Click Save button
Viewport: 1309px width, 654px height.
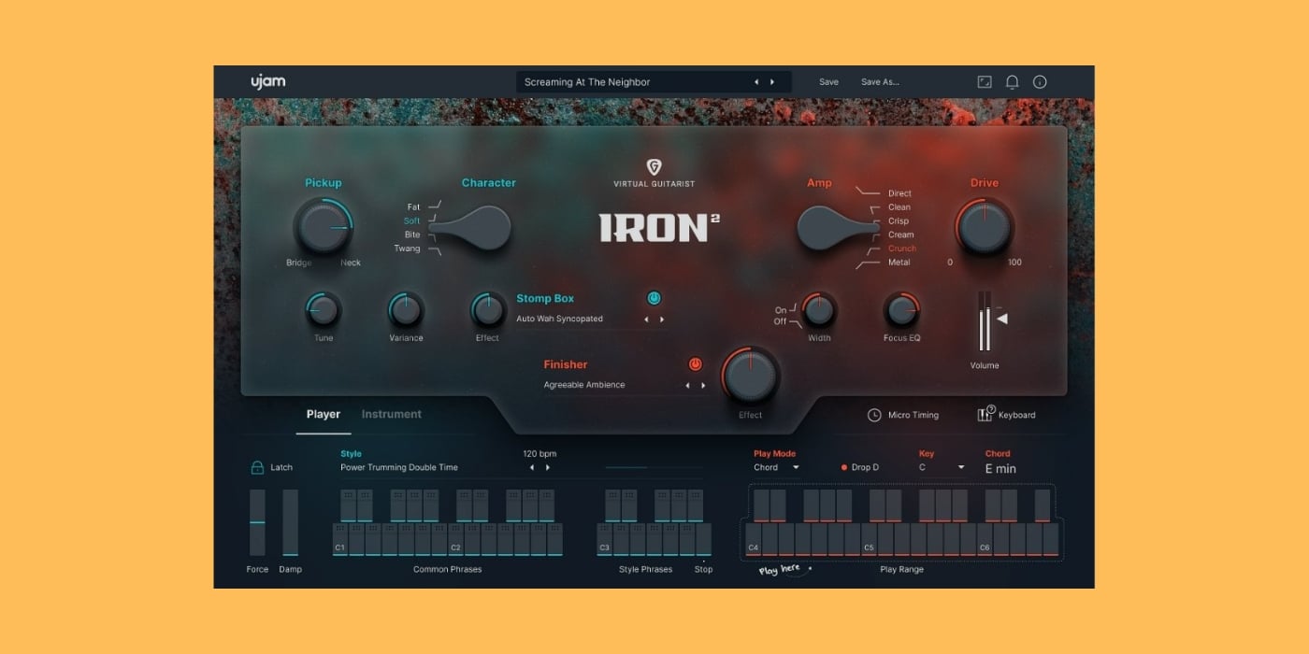click(x=829, y=82)
